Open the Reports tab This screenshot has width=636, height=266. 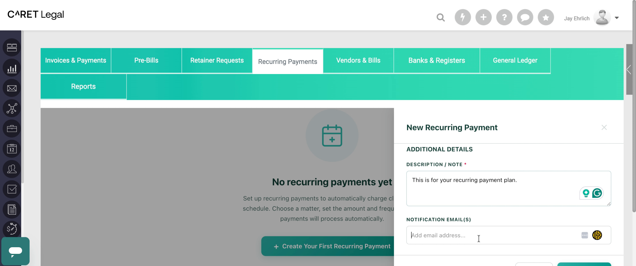[x=83, y=86]
